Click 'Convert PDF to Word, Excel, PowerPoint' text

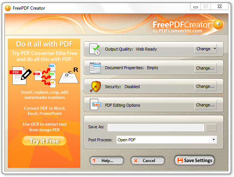pos(45,111)
